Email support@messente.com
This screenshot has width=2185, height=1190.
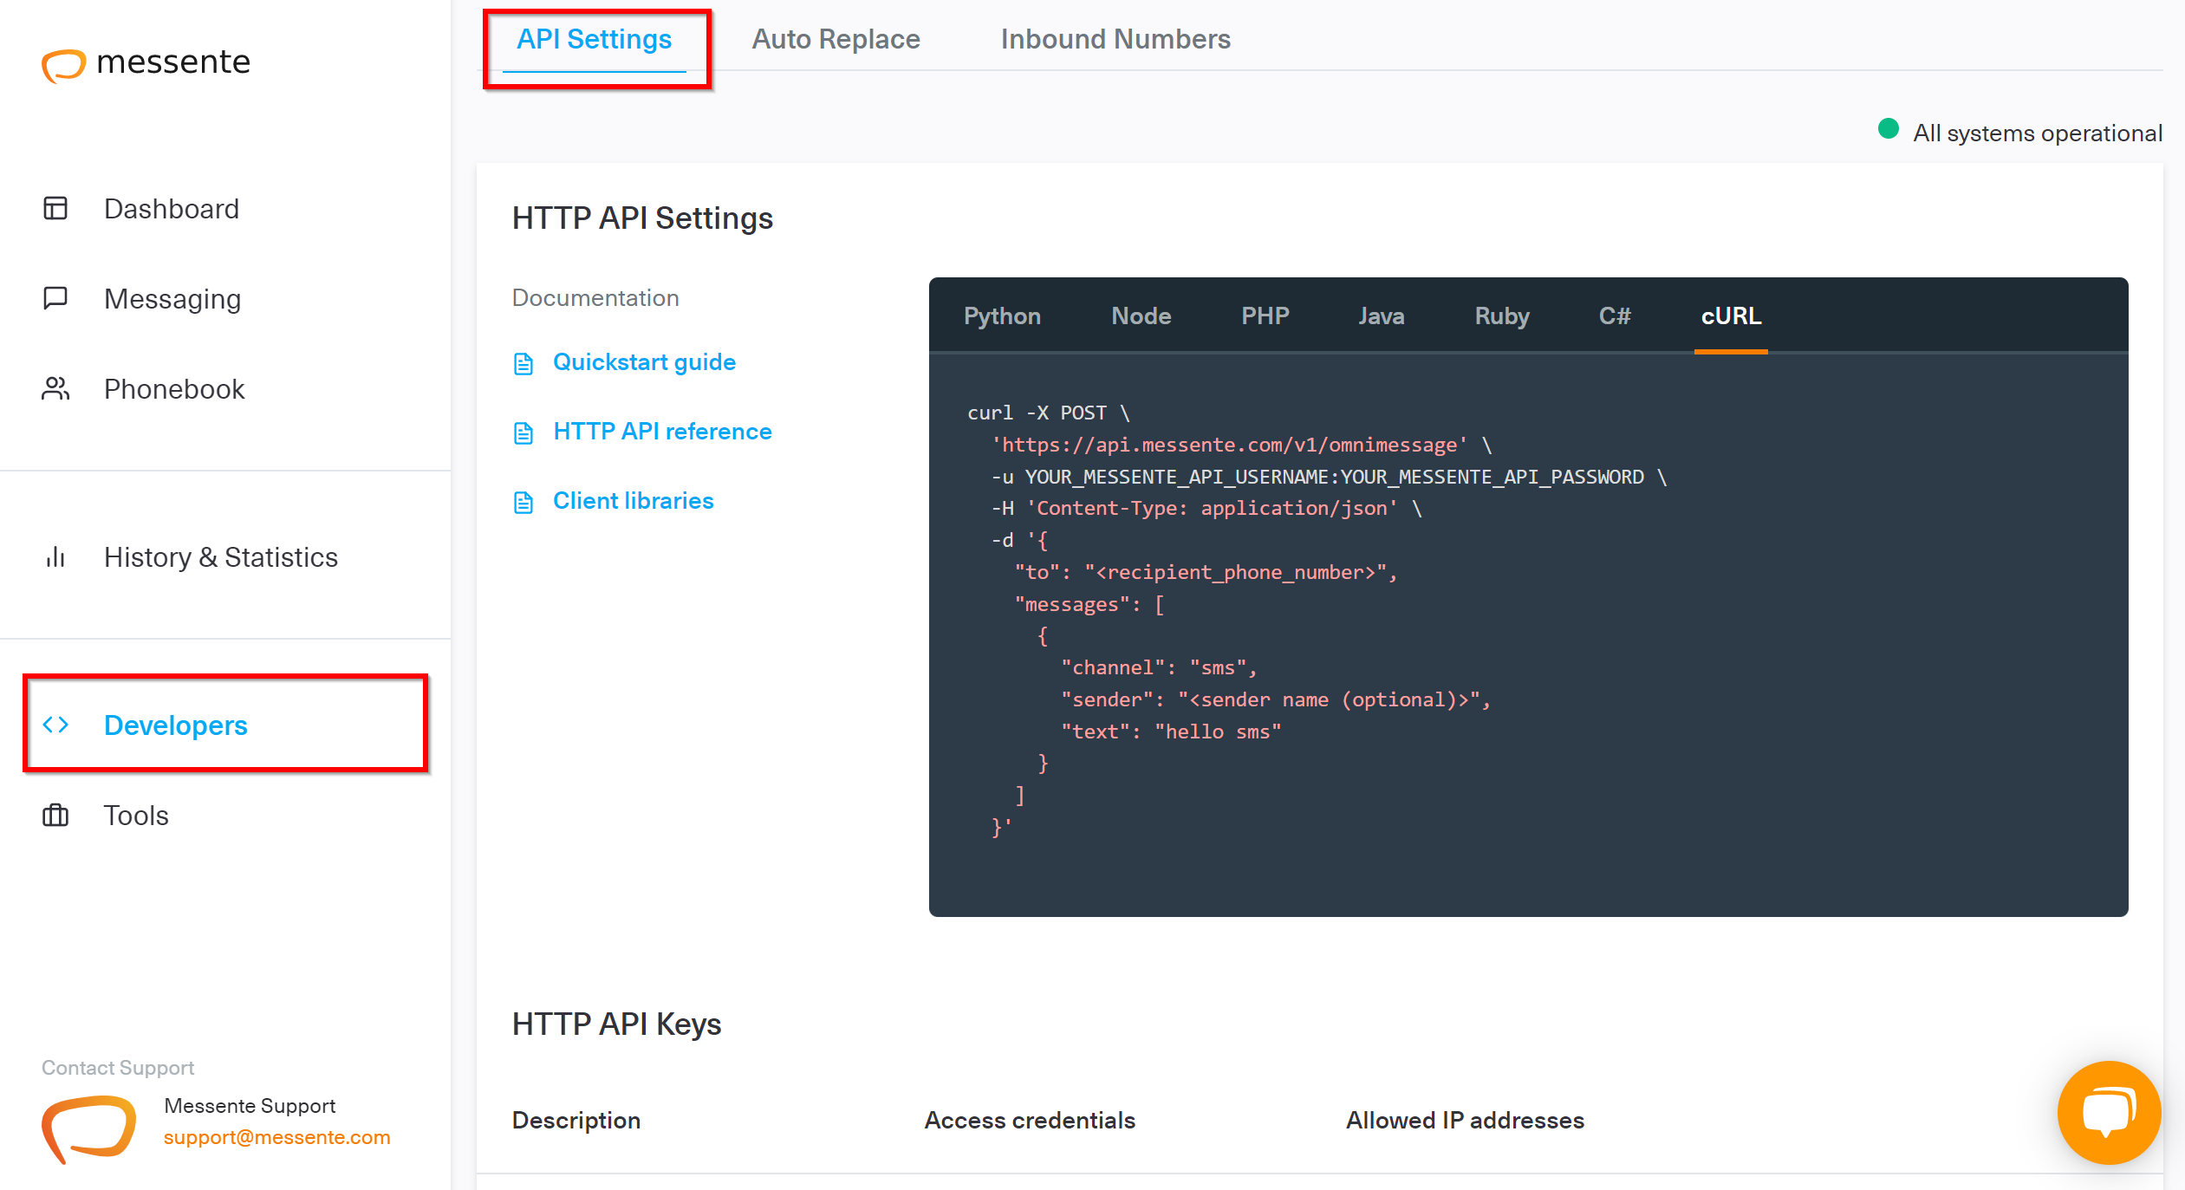[276, 1137]
